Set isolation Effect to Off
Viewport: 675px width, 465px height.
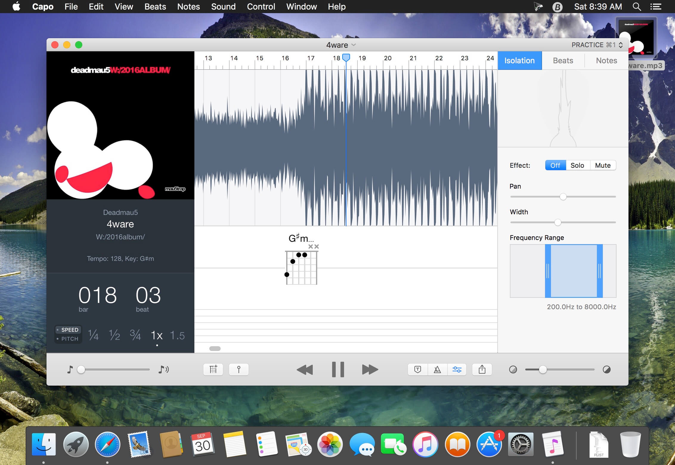pyautogui.click(x=555, y=165)
